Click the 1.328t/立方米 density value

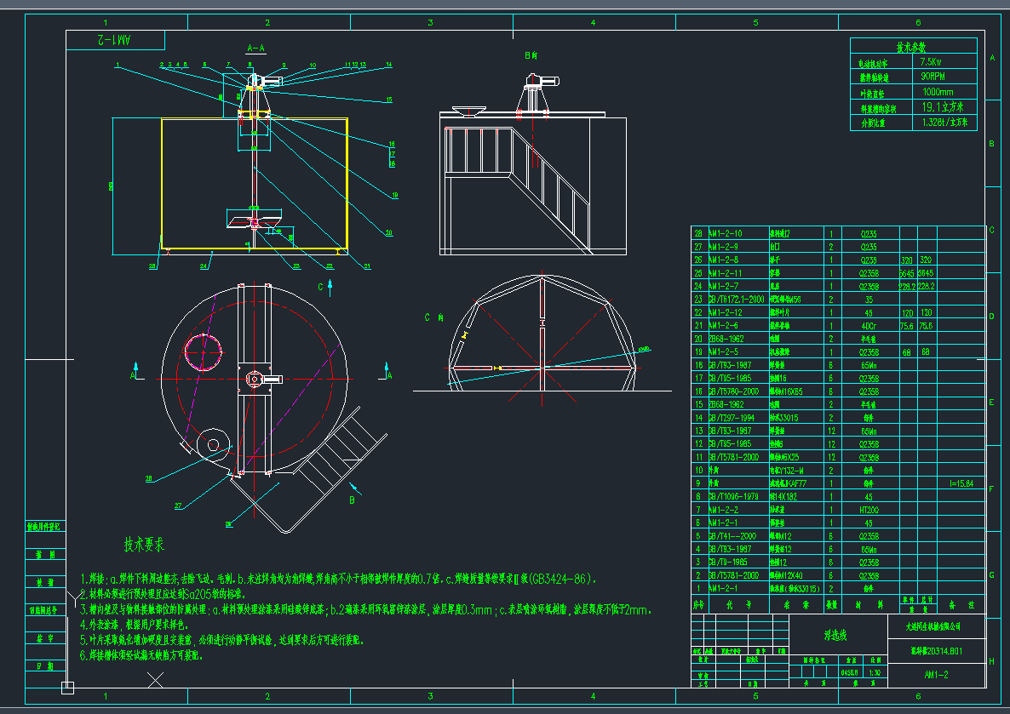[x=944, y=122]
